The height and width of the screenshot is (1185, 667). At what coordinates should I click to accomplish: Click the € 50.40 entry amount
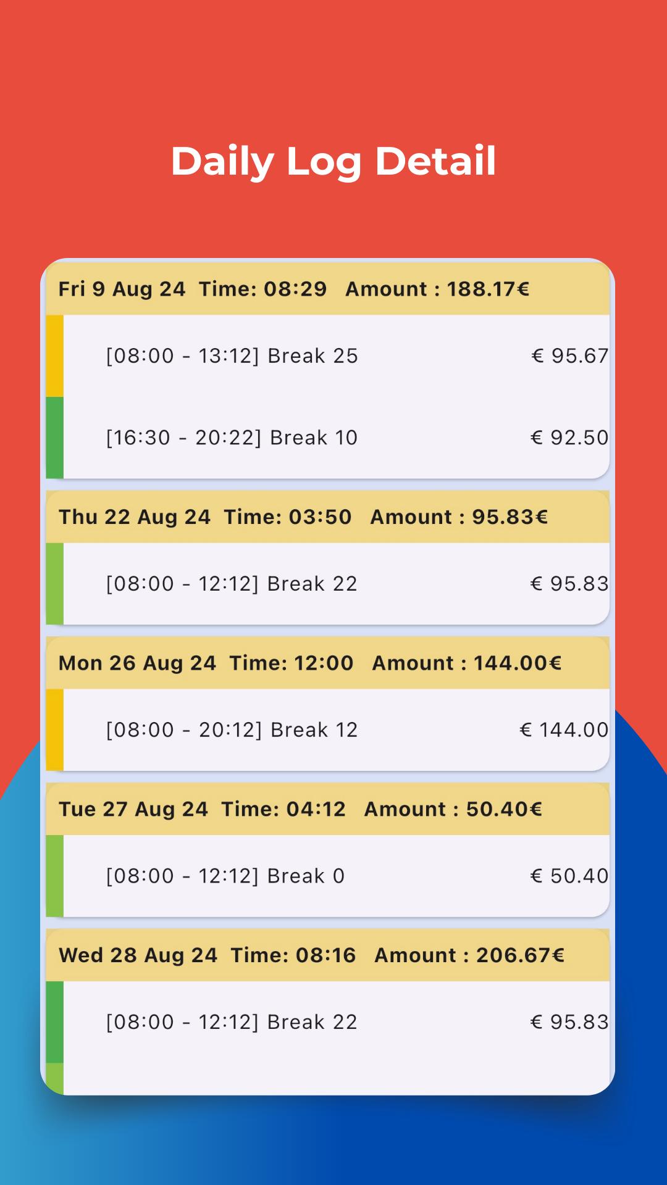[x=569, y=876]
